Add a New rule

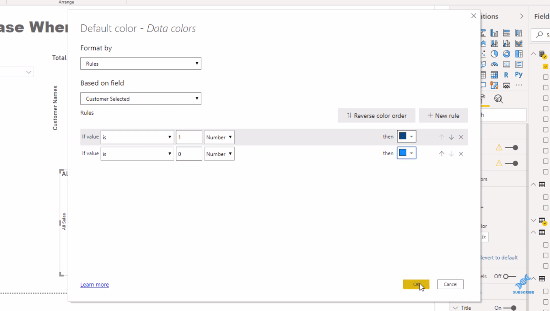point(443,115)
